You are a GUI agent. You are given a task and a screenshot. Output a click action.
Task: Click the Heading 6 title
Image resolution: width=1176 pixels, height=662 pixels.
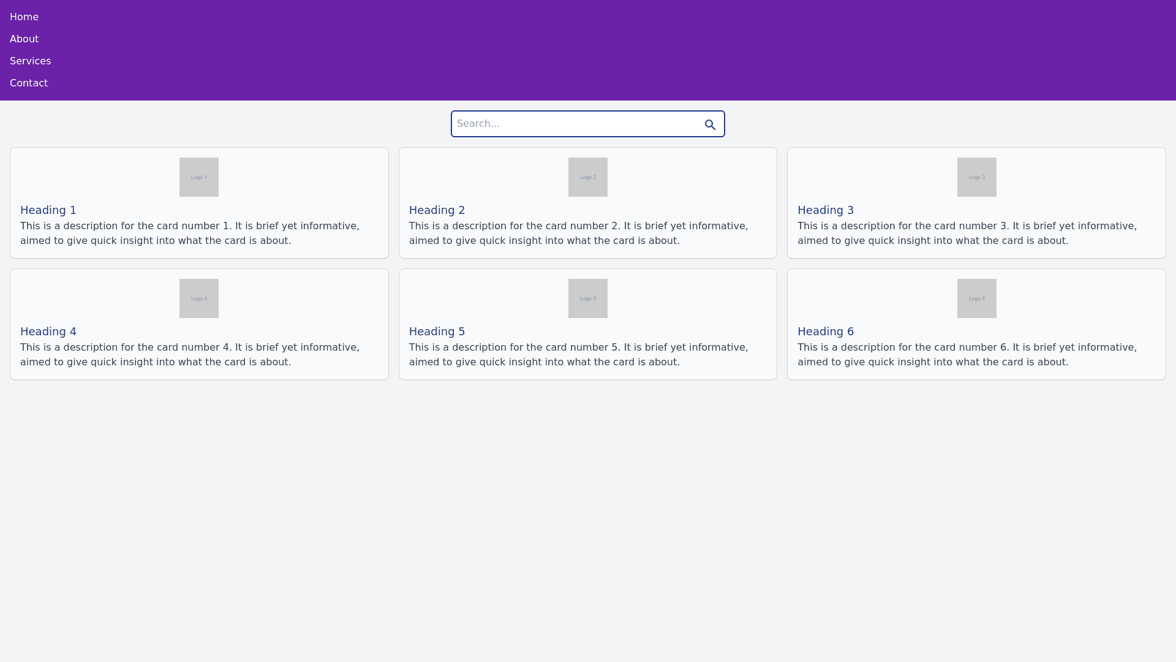pos(825,332)
